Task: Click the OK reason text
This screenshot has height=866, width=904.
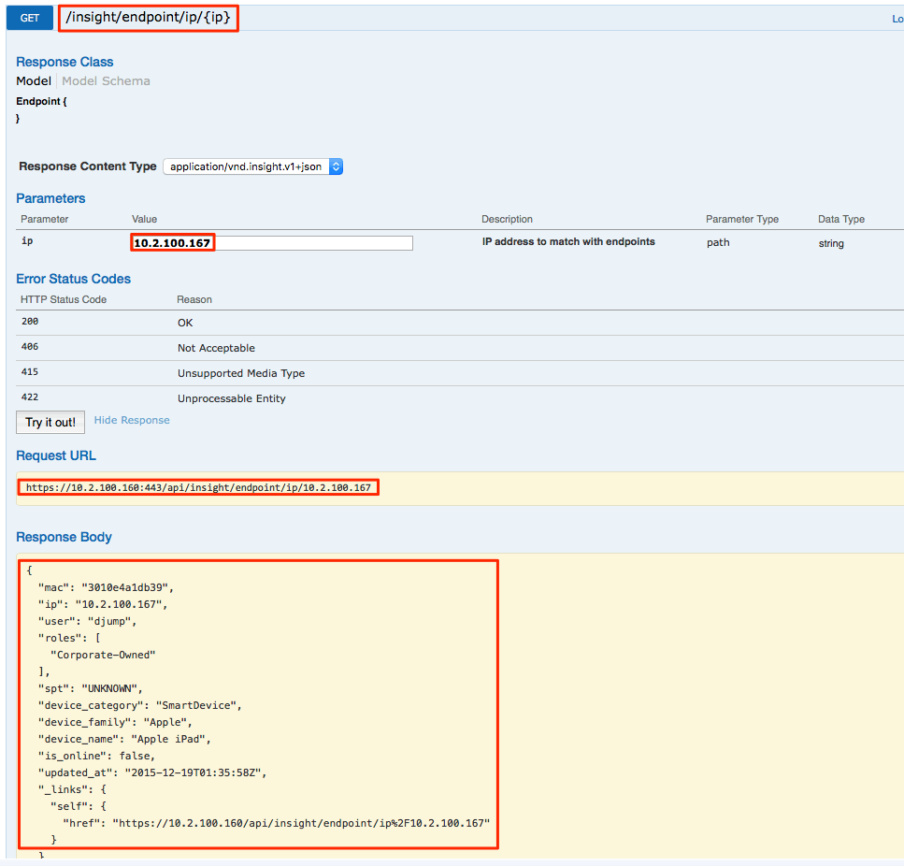Action: click(185, 323)
